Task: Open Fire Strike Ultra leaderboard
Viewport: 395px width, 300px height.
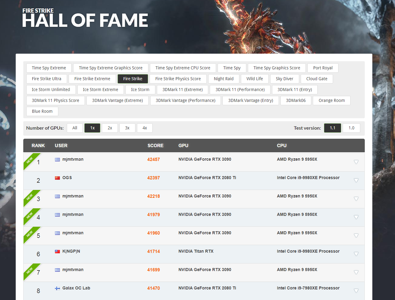Action: [47, 79]
